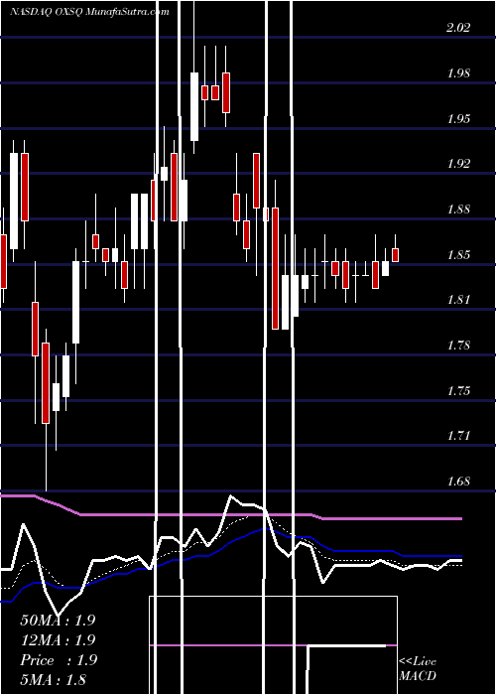Click the 50MA : 1.9 readout
Screen dimensions: 496x695
coord(58,621)
